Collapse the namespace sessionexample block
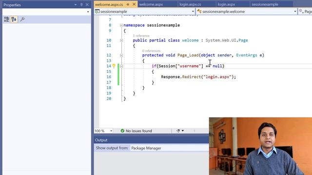Image resolution: width=312 pixels, height=175 pixels. [121, 25]
